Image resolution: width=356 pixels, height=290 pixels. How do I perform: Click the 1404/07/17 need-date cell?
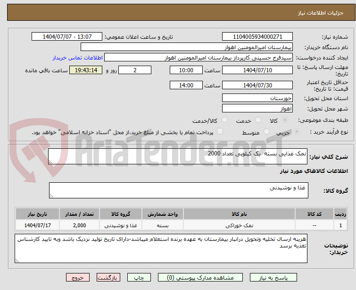[37, 225]
